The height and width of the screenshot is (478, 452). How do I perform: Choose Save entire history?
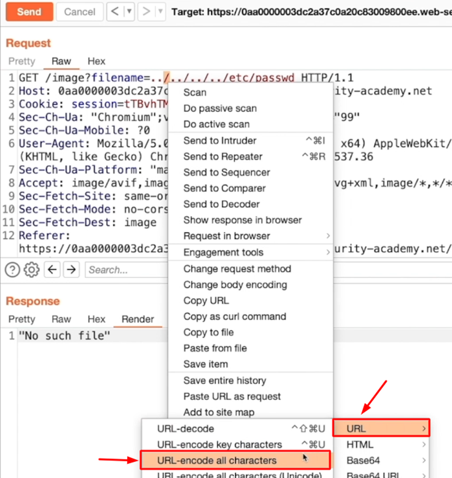point(251,380)
